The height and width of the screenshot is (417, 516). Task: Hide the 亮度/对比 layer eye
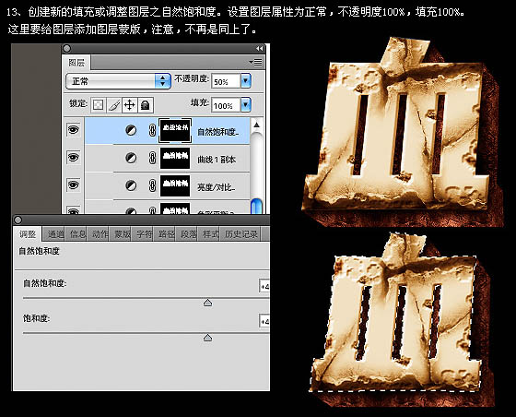pos(74,185)
